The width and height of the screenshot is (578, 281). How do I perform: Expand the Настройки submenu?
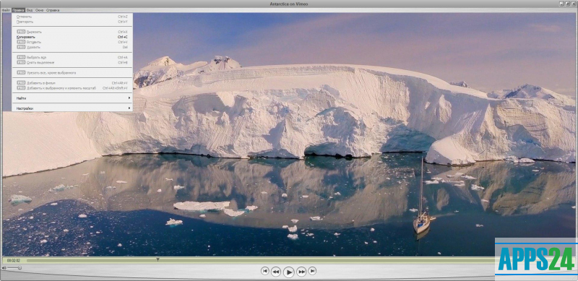(72, 108)
